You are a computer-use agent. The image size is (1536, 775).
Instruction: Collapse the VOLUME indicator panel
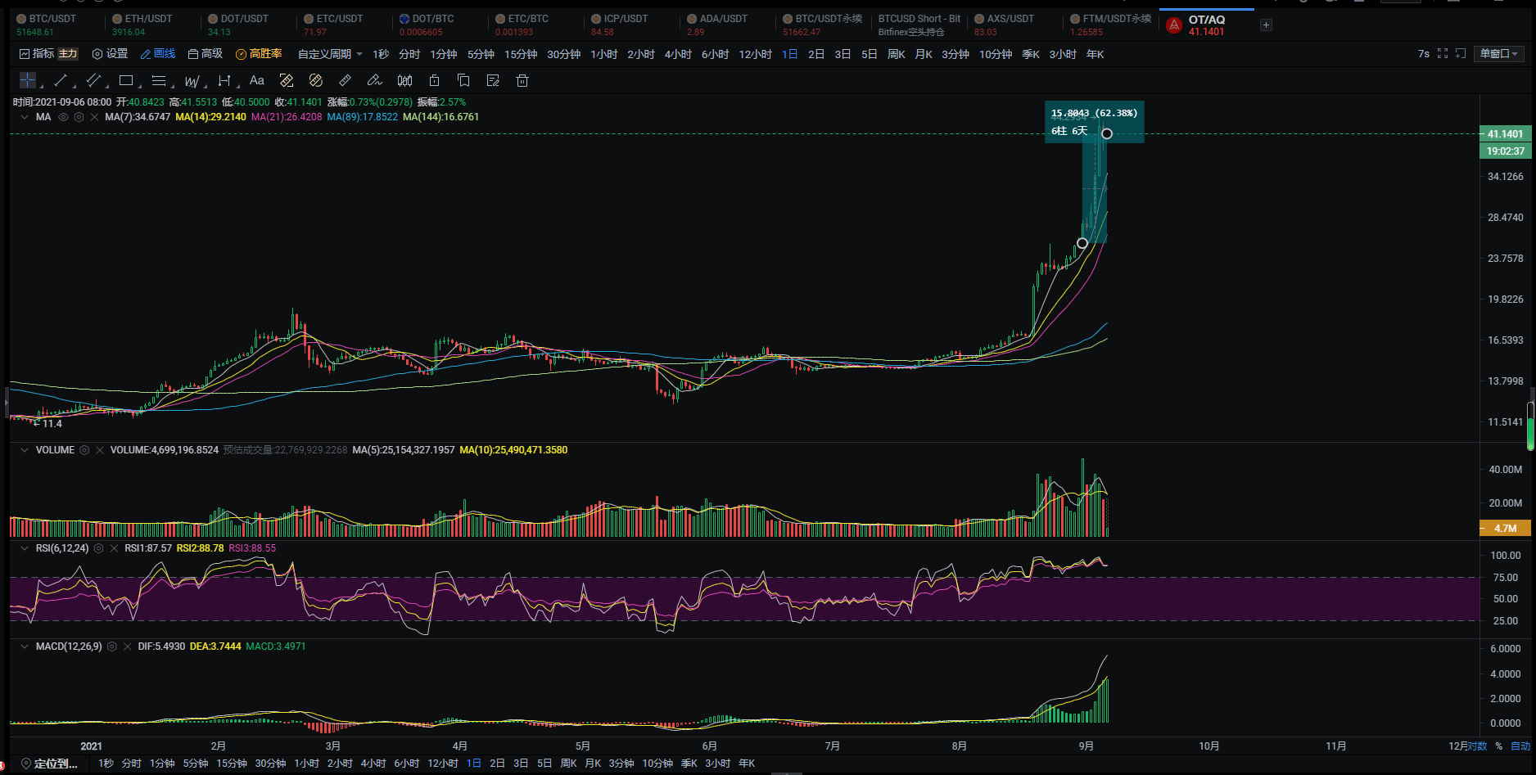pyautogui.click(x=24, y=450)
